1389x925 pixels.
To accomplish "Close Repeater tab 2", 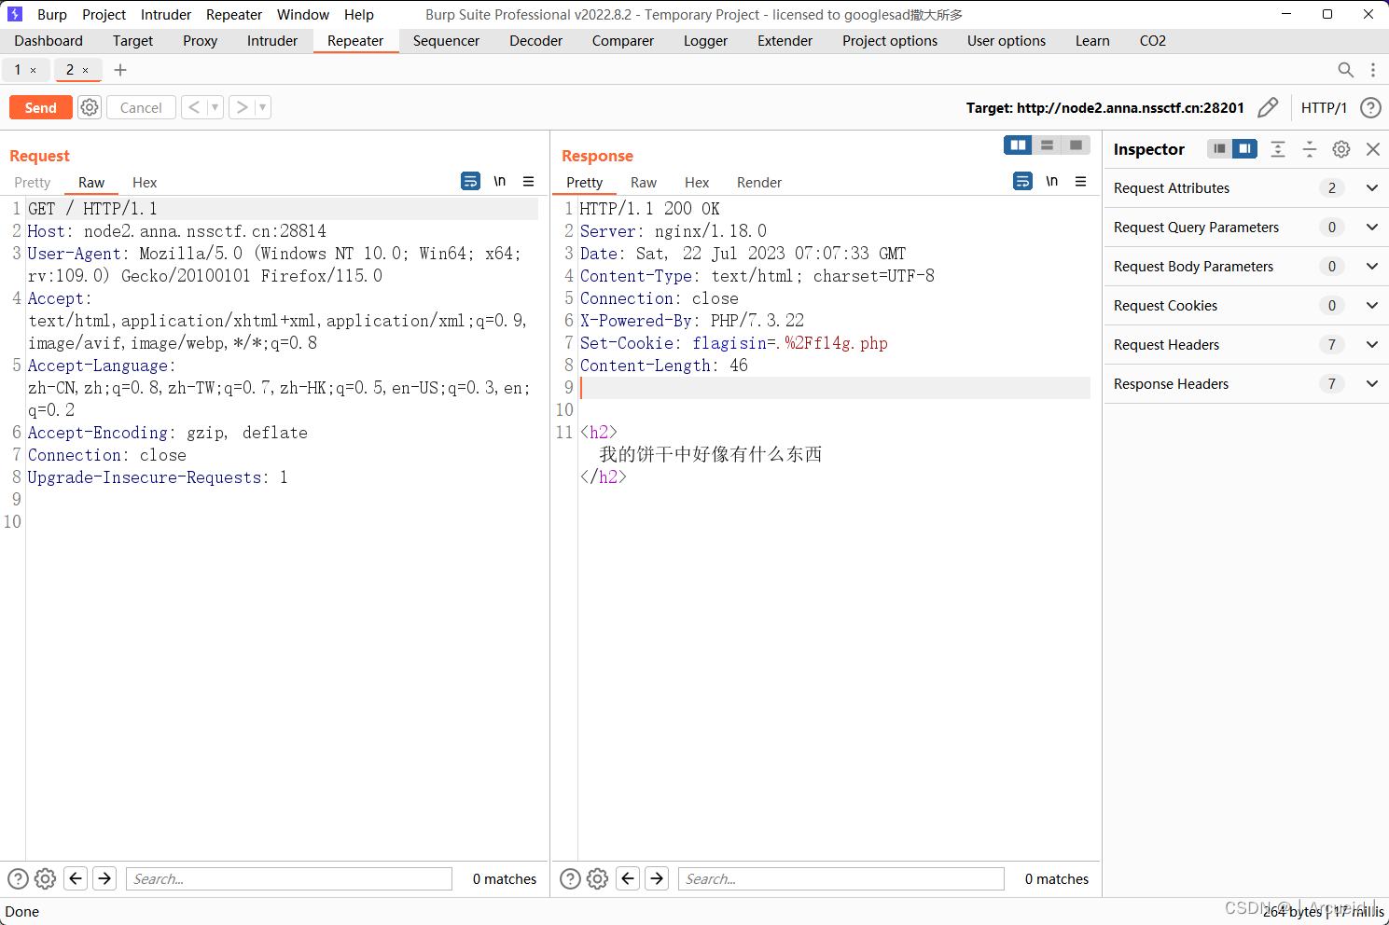I will [86, 70].
